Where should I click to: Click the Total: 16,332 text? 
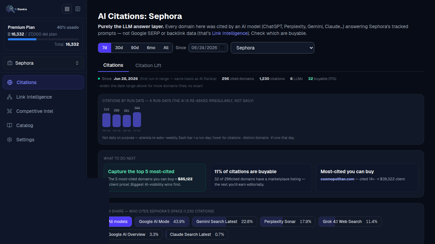tap(67, 44)
